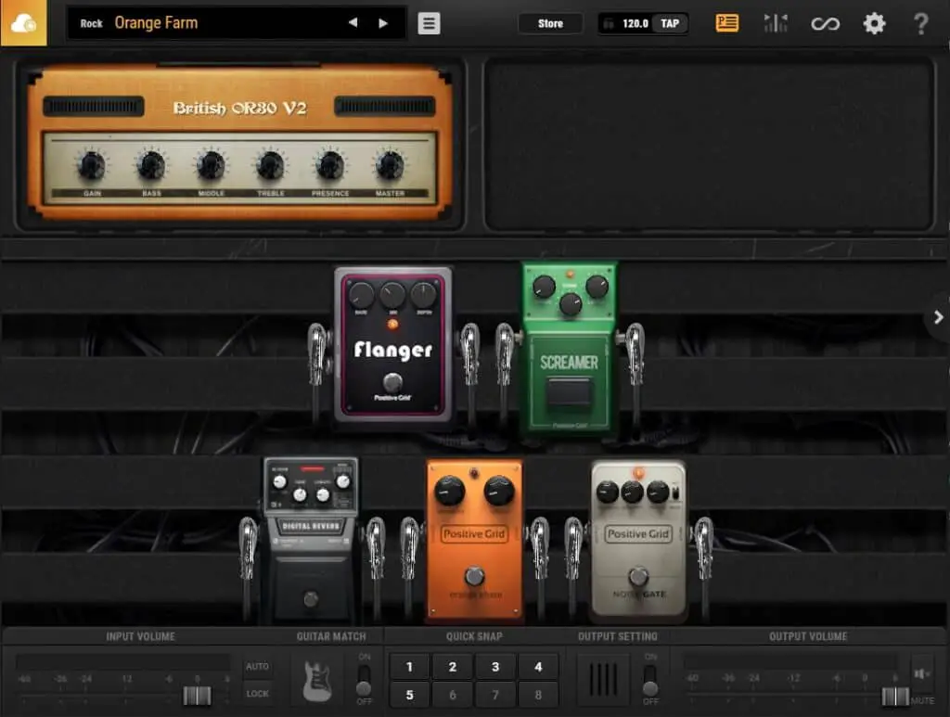
Task: Click the orange pedal right knob
Action: click(499, 490)
